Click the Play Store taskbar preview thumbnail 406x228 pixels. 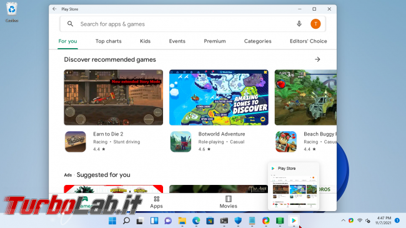294,186
